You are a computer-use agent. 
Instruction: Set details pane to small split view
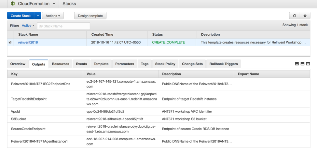tap(297, 64)
